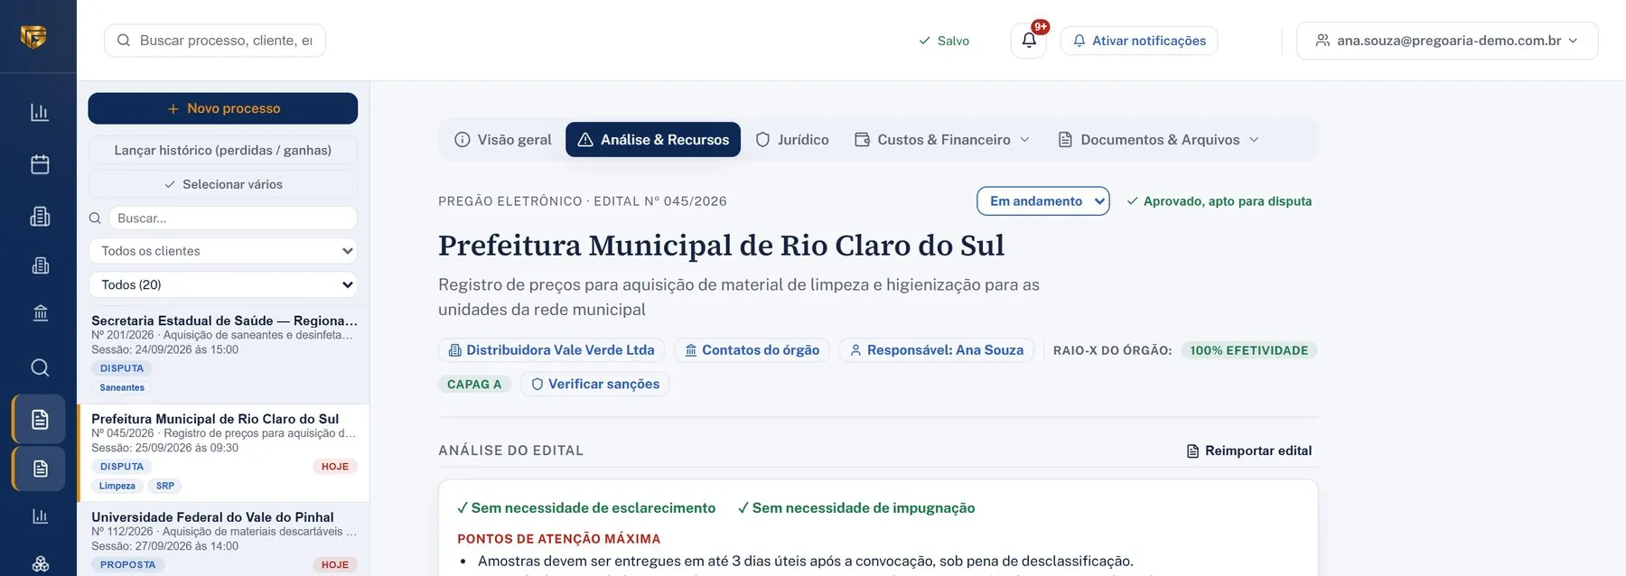Click Sem necessidade de esclarecimento
This screenshot has width=1626, height=576.
586,508
